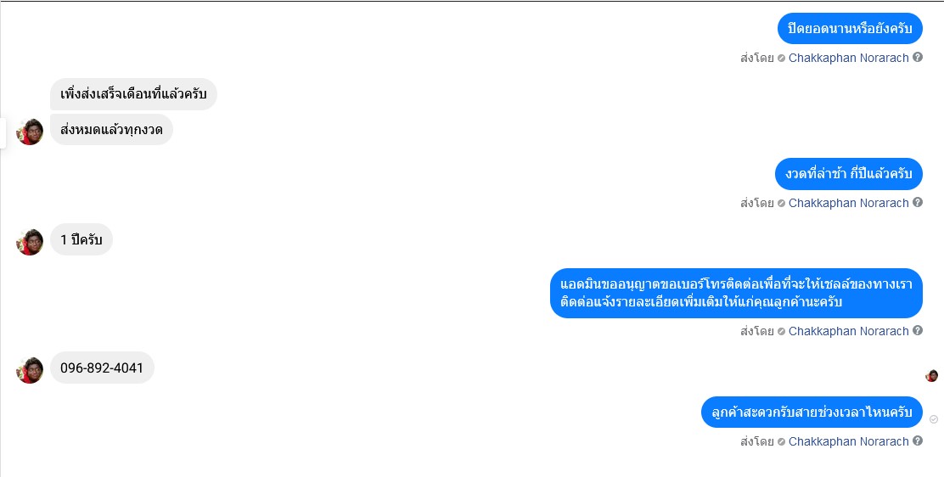Click sender badge icon under the last blue message
Screen dimensions: 944x477
pos(781,442)
